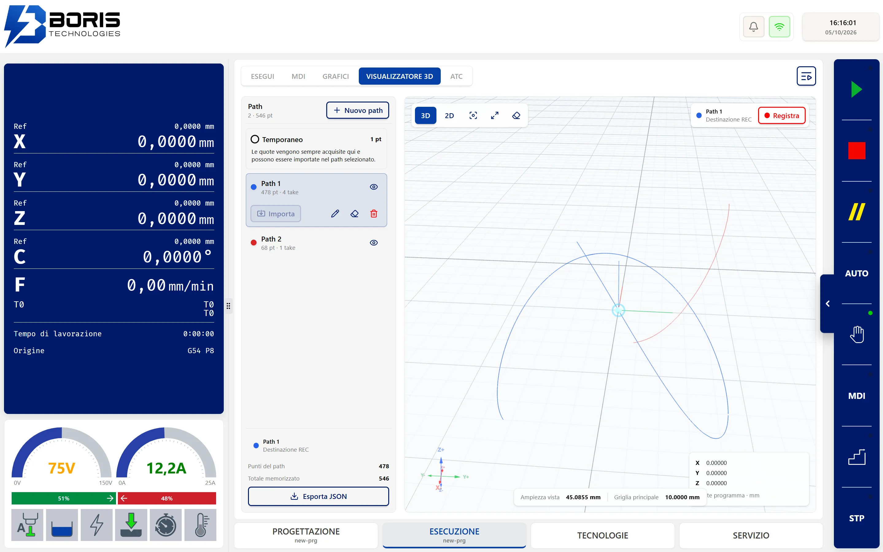Select the Path 2 list row
Image resolution: width=883 pixels, height=552 pixels.
click(x=316, y=243)
